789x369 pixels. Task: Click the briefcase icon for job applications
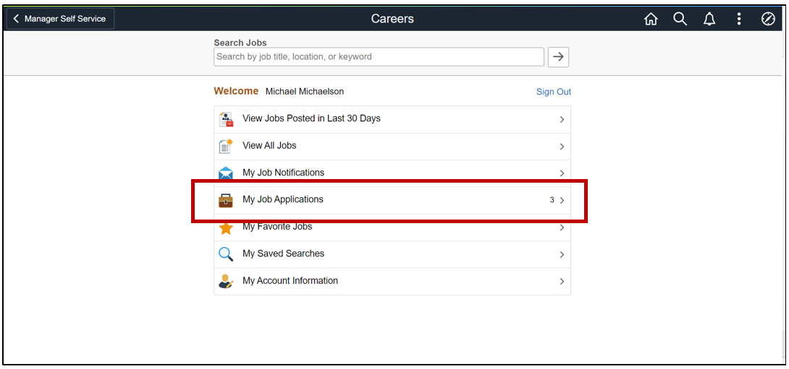coord(226,200)
